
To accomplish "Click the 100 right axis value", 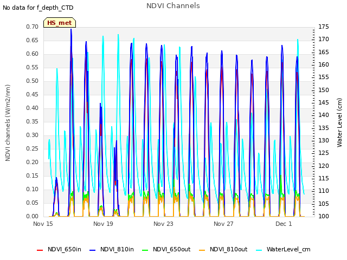I will coord(324,216).
